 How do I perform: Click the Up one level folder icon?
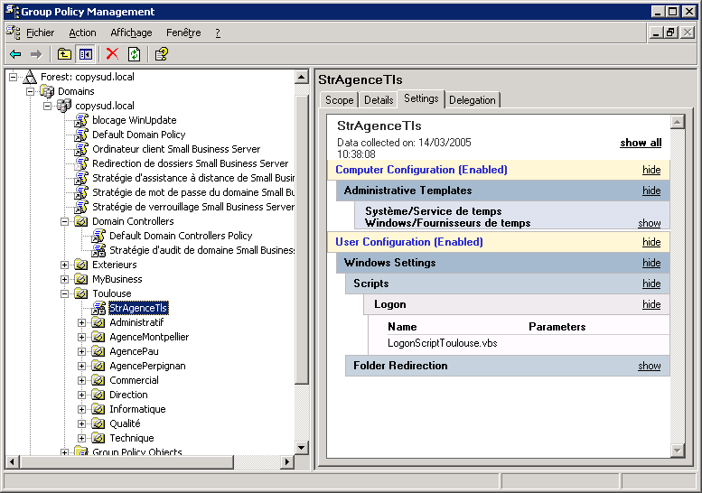64,54
